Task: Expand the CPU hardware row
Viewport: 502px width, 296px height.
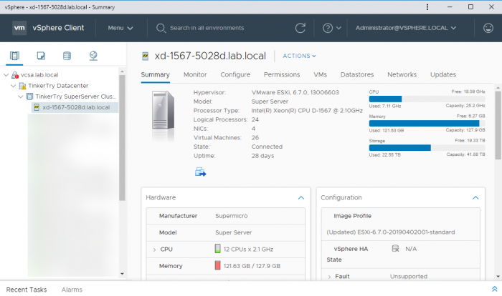Action: coord(154,250)
